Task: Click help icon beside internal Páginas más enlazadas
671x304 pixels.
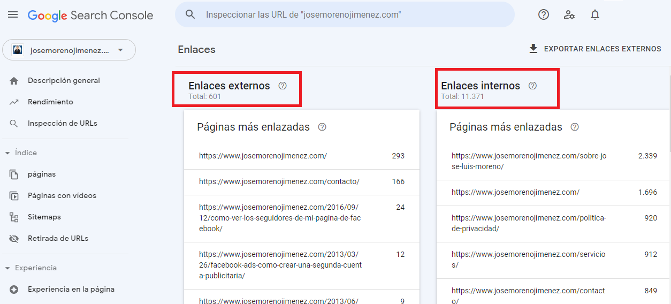Action: point(575,127)
